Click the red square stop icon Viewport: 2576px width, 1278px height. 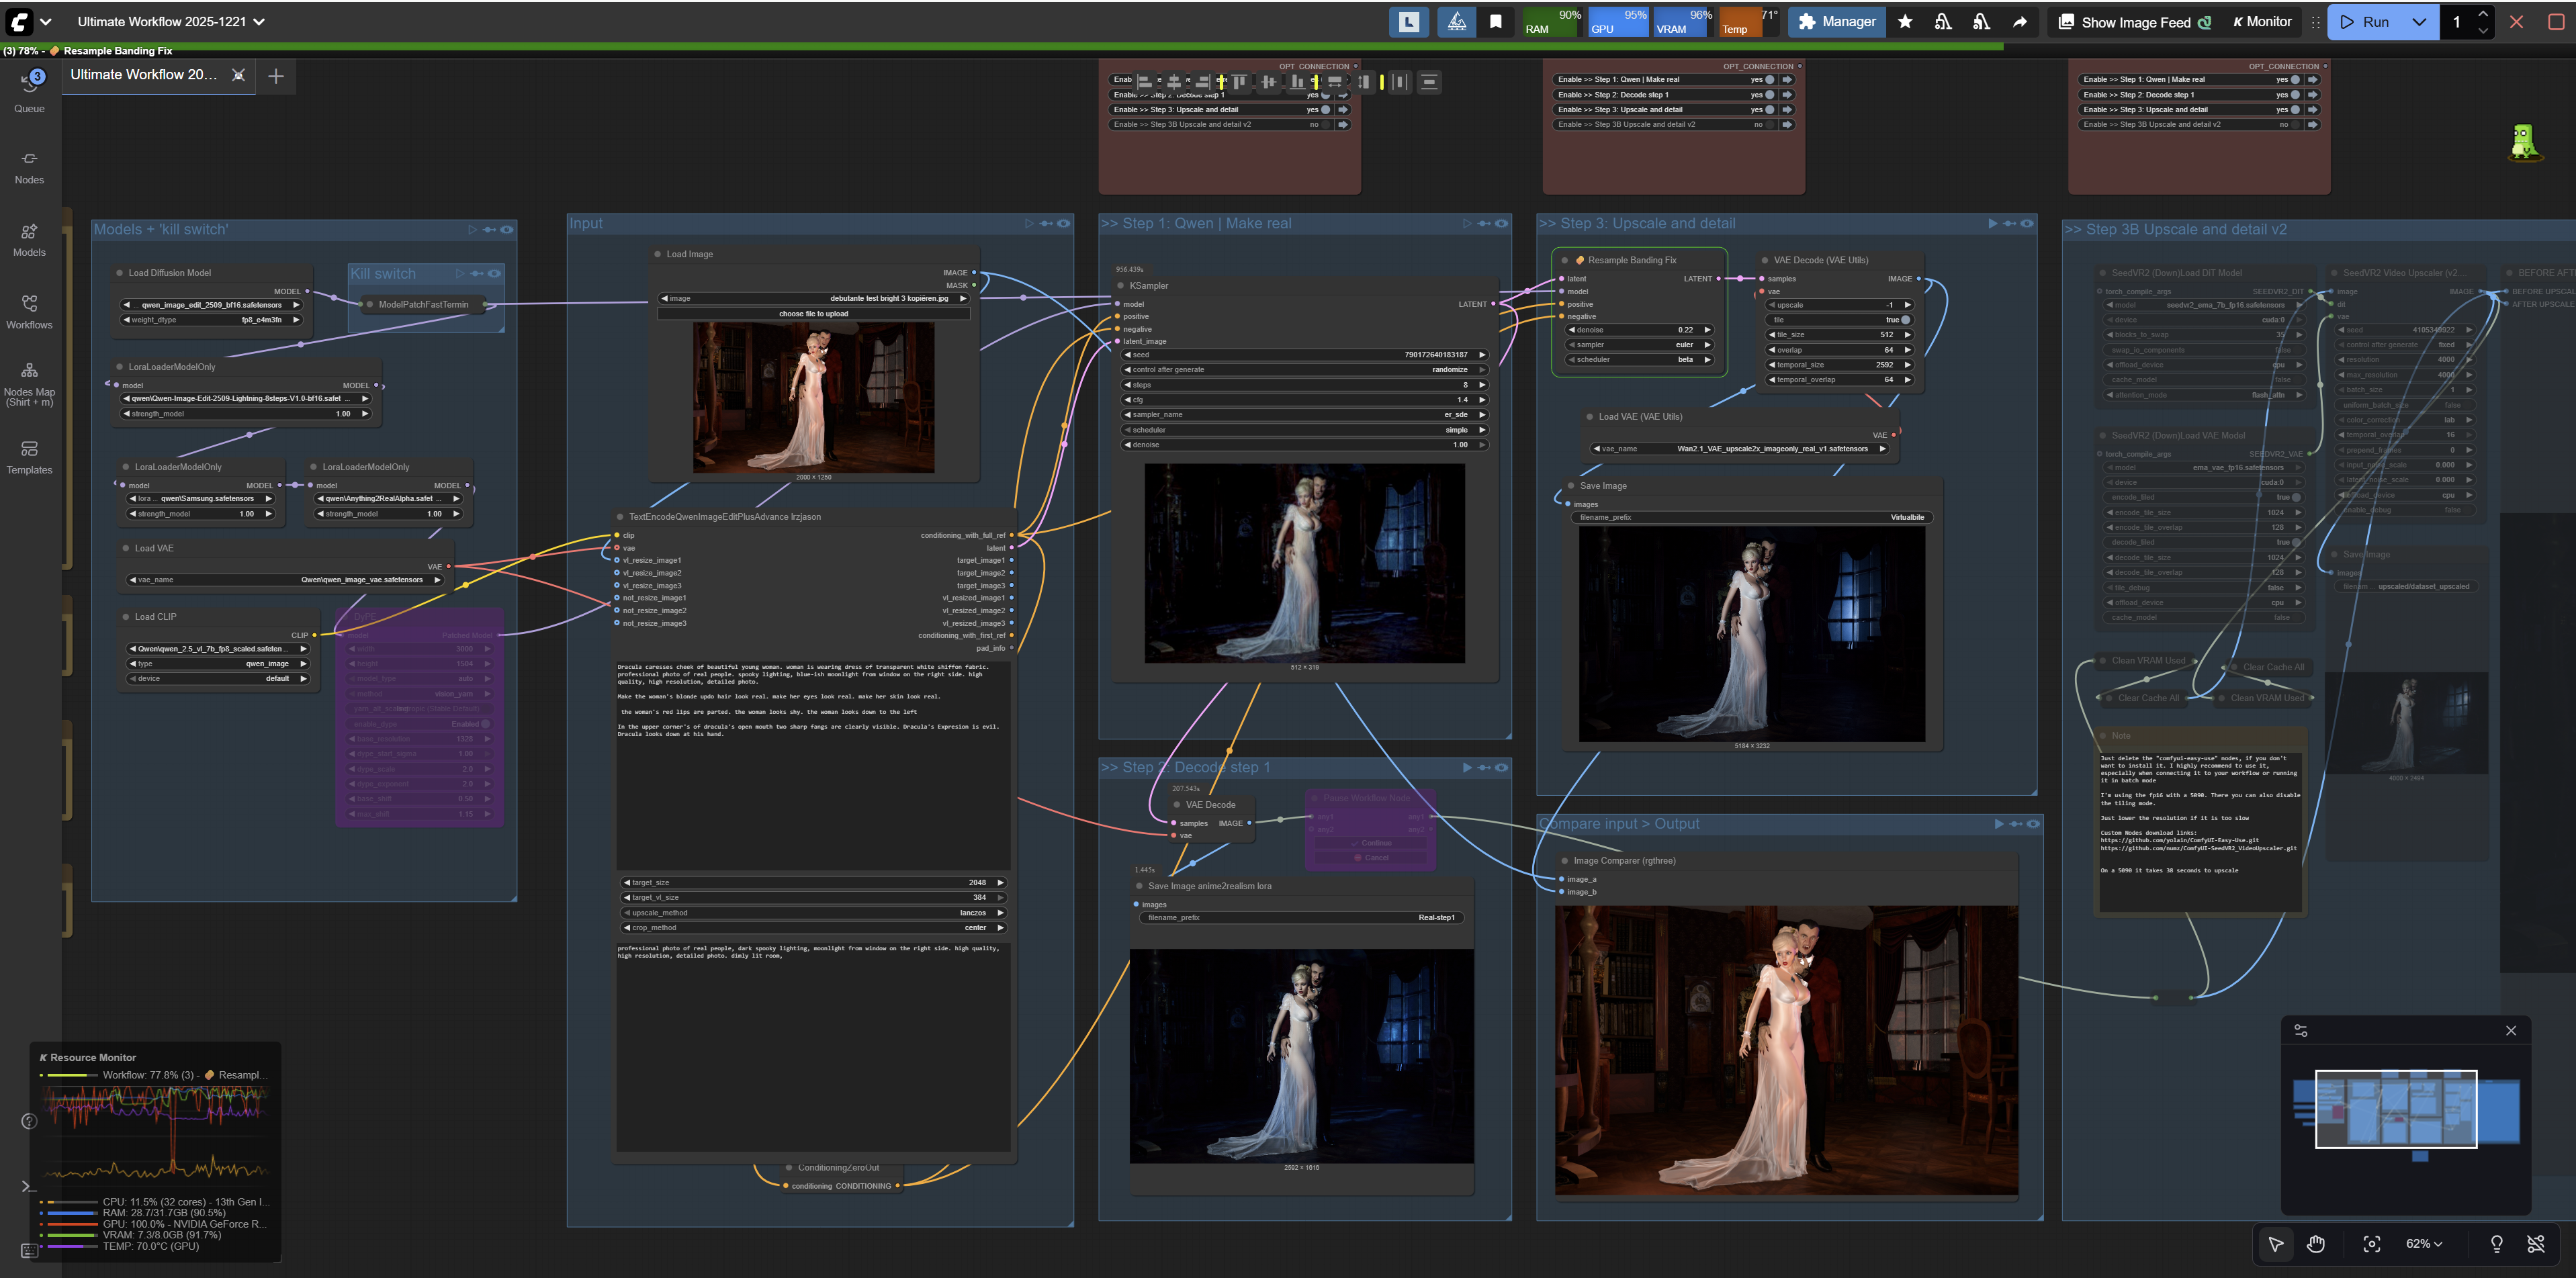pyautogui.click(x=2556, y=22)
